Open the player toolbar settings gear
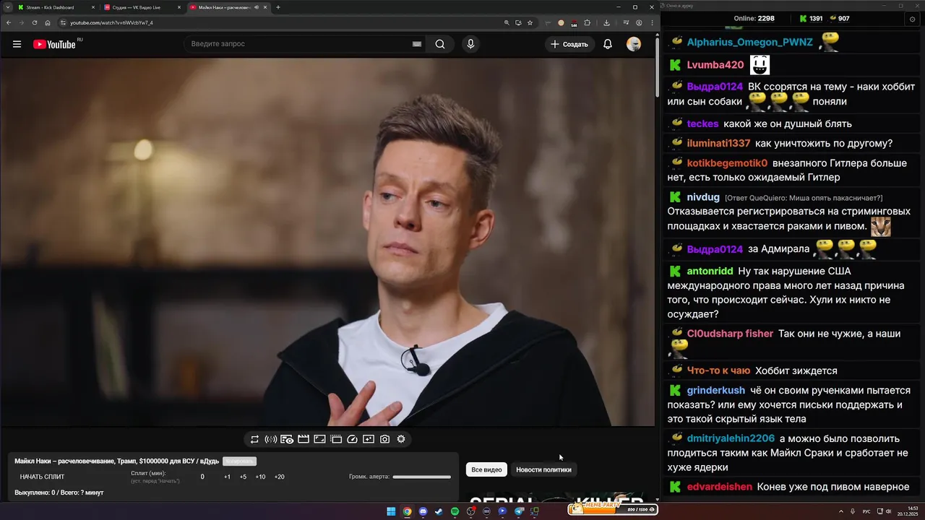The width and height of the screenshot is (925, 520). [401, 439]
